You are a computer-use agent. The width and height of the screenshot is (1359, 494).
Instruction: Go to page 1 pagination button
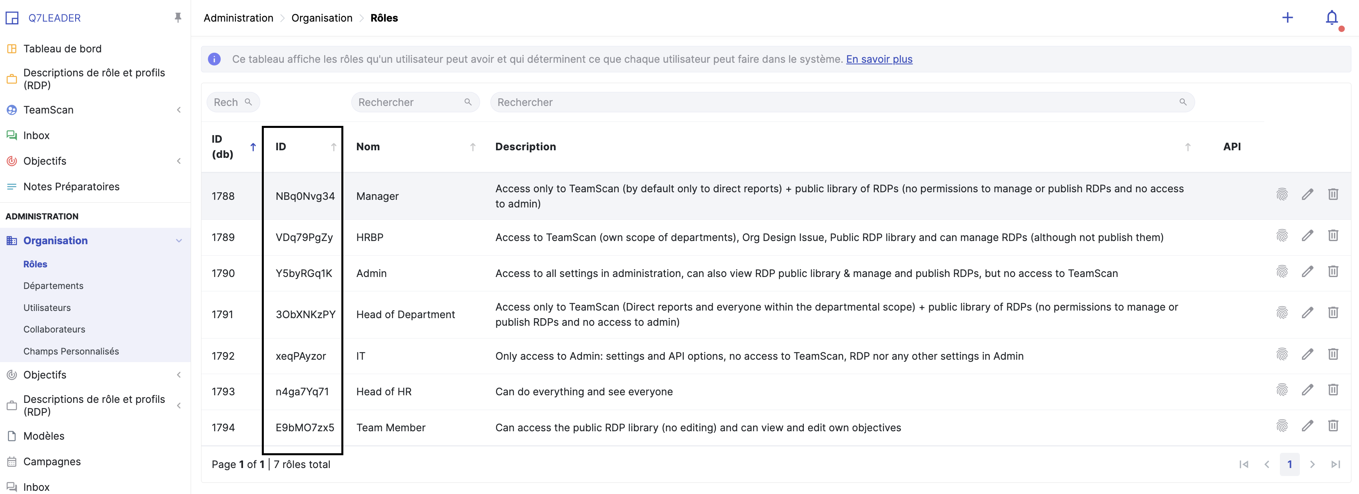(1289, 464)
